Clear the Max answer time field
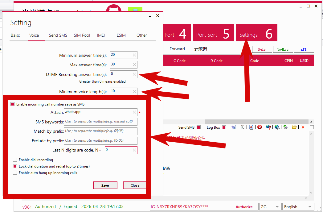This screenshot has height=212, width=323. point(134,64)
